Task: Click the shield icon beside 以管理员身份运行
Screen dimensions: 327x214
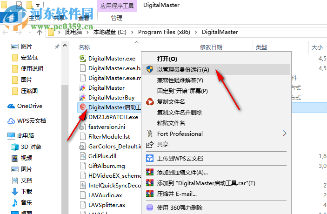Action: pyautogui.click(x=150, y=69)
